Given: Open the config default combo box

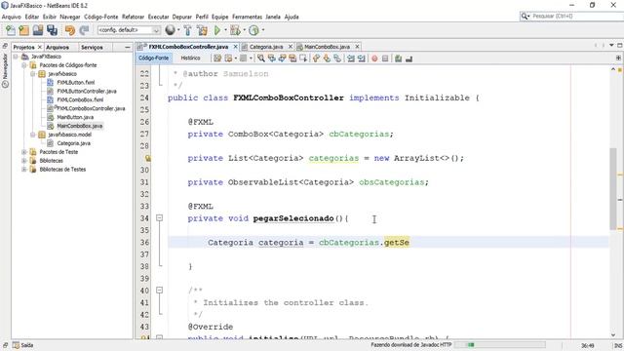Looking at the screenshot, I should tap(129, 30).
